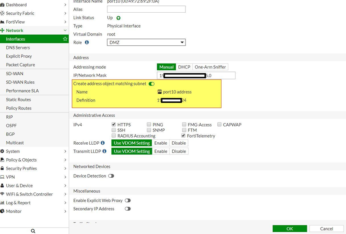Screen dimensions: 346x234
Task: Select DHCP addressing mode
Action: pos(184,67)
